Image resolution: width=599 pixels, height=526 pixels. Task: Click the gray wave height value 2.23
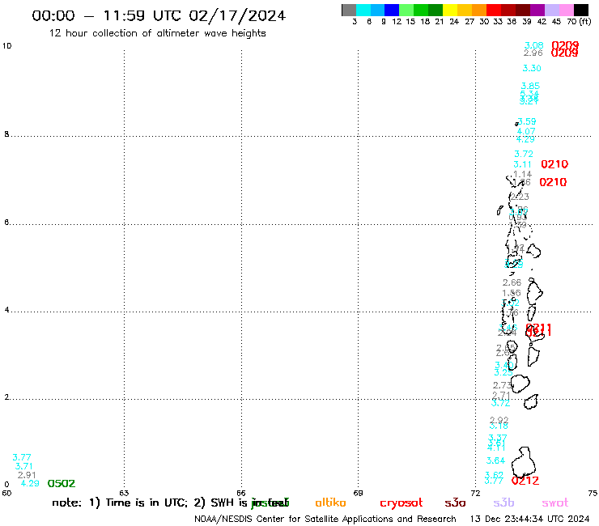(520, 197)
